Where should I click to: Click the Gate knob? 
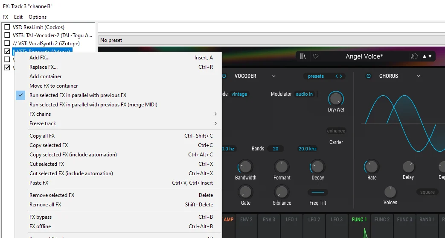[245, 192]
